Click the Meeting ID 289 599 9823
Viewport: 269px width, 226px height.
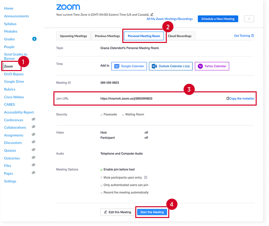tap(110, 83)
